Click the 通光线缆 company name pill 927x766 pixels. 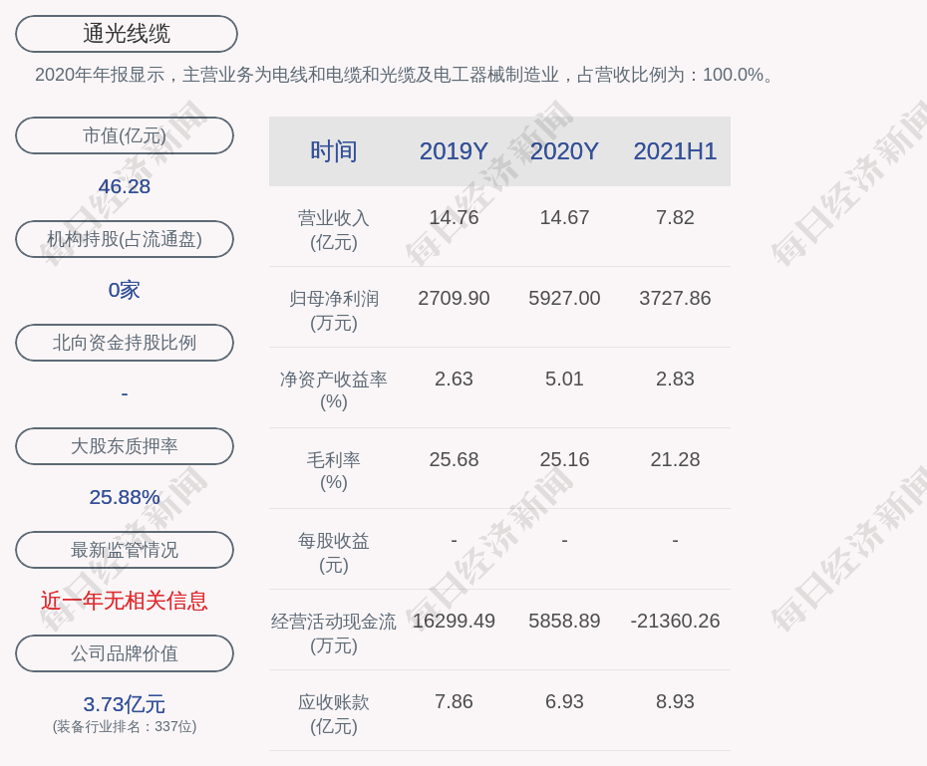[126, 34]
